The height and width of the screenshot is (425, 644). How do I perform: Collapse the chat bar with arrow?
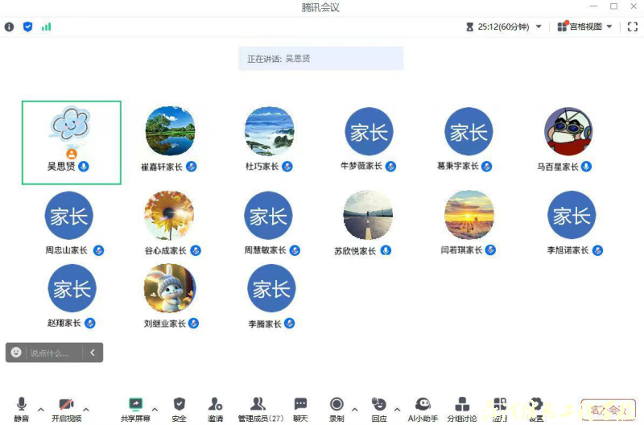(93, 353)
